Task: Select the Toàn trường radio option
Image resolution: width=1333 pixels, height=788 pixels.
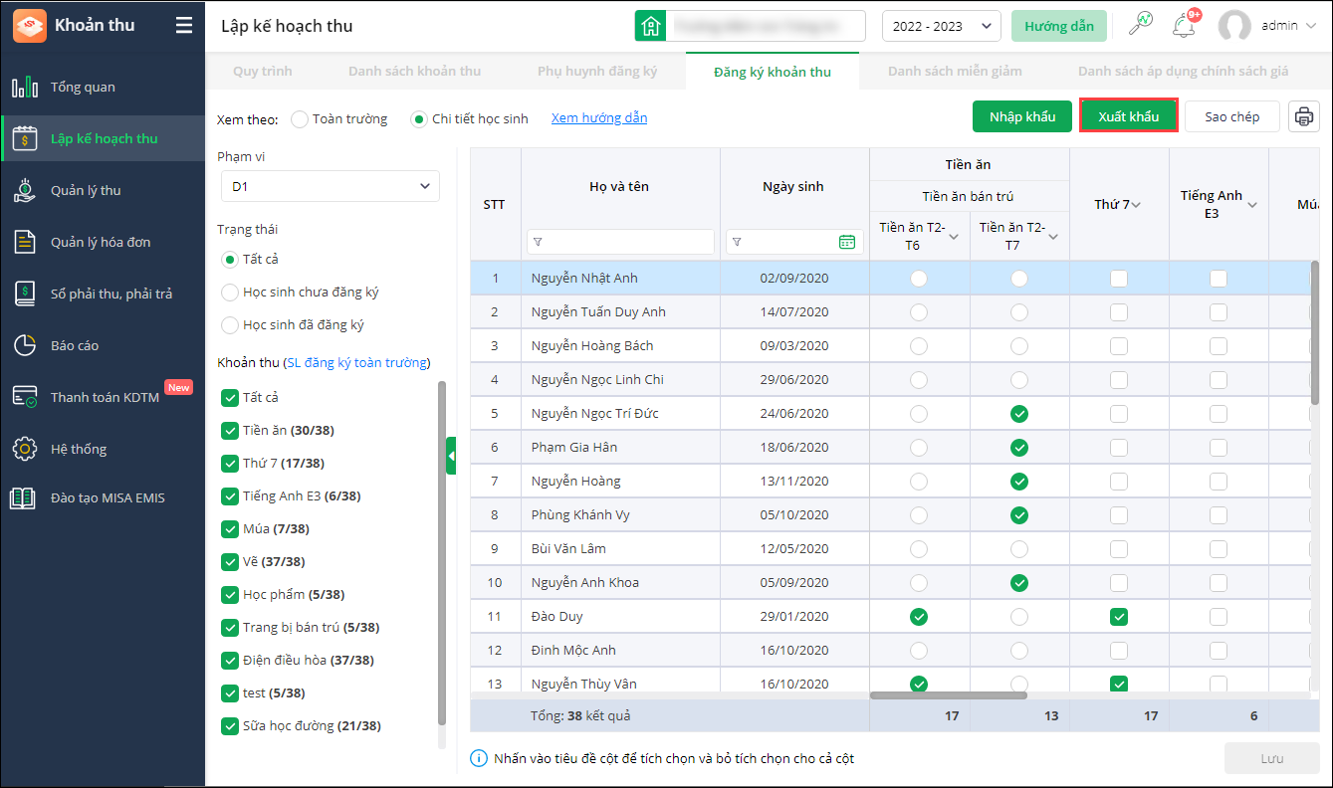Action: click(300, 119)
